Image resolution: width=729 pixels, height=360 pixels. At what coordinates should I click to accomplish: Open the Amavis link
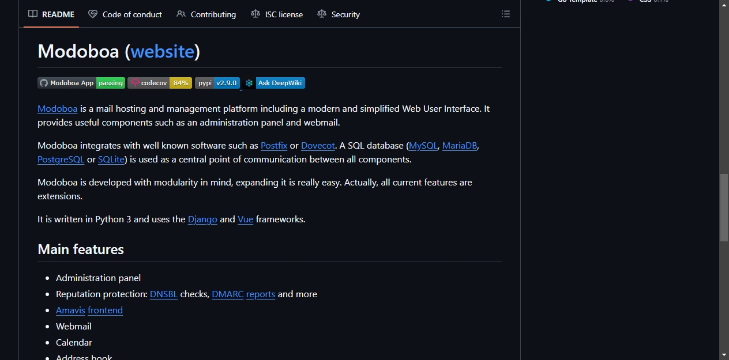[x=70, y=310]
